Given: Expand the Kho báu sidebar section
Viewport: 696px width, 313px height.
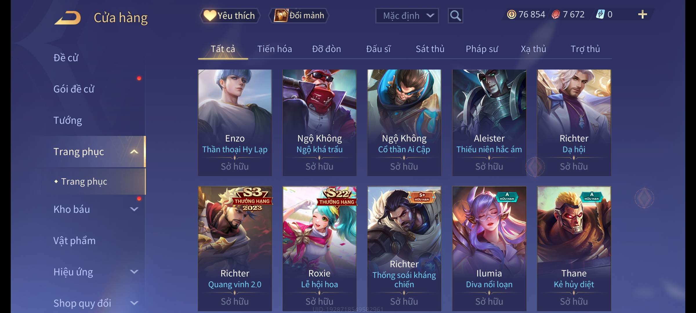Looking at the screenshot, I should (134, 209).
